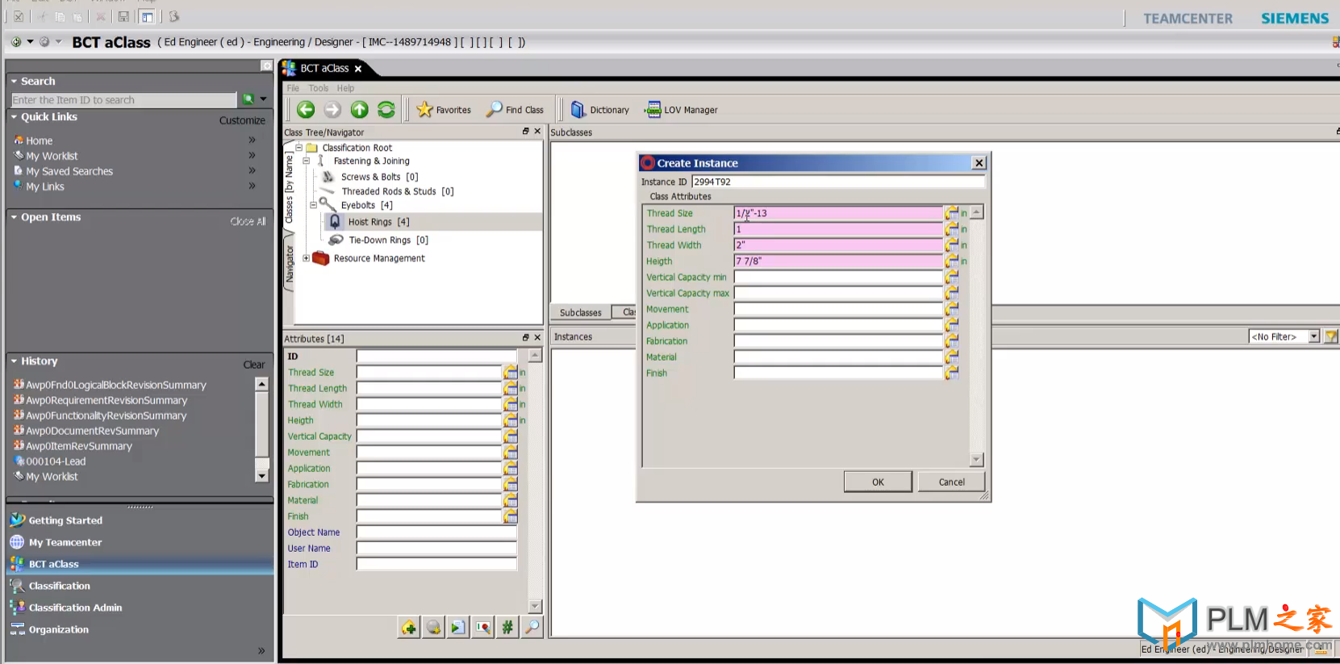Collapse the Open Items section

tap(14, 217)
